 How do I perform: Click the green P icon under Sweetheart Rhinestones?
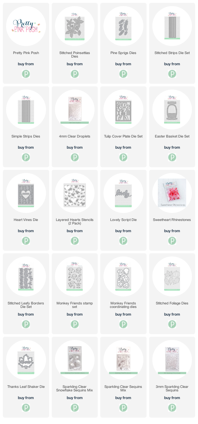(172, 241)
